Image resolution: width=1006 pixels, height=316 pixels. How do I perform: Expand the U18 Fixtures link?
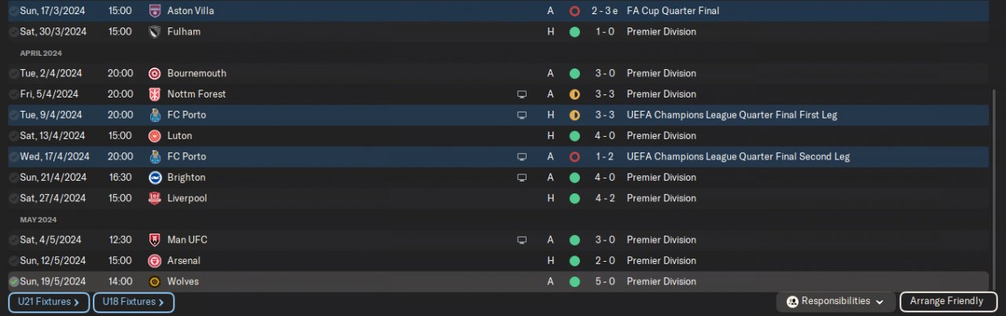point(134,302)
